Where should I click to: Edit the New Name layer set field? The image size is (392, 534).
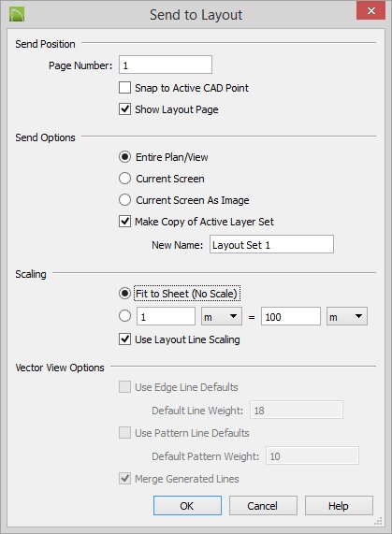coord(271,244)
